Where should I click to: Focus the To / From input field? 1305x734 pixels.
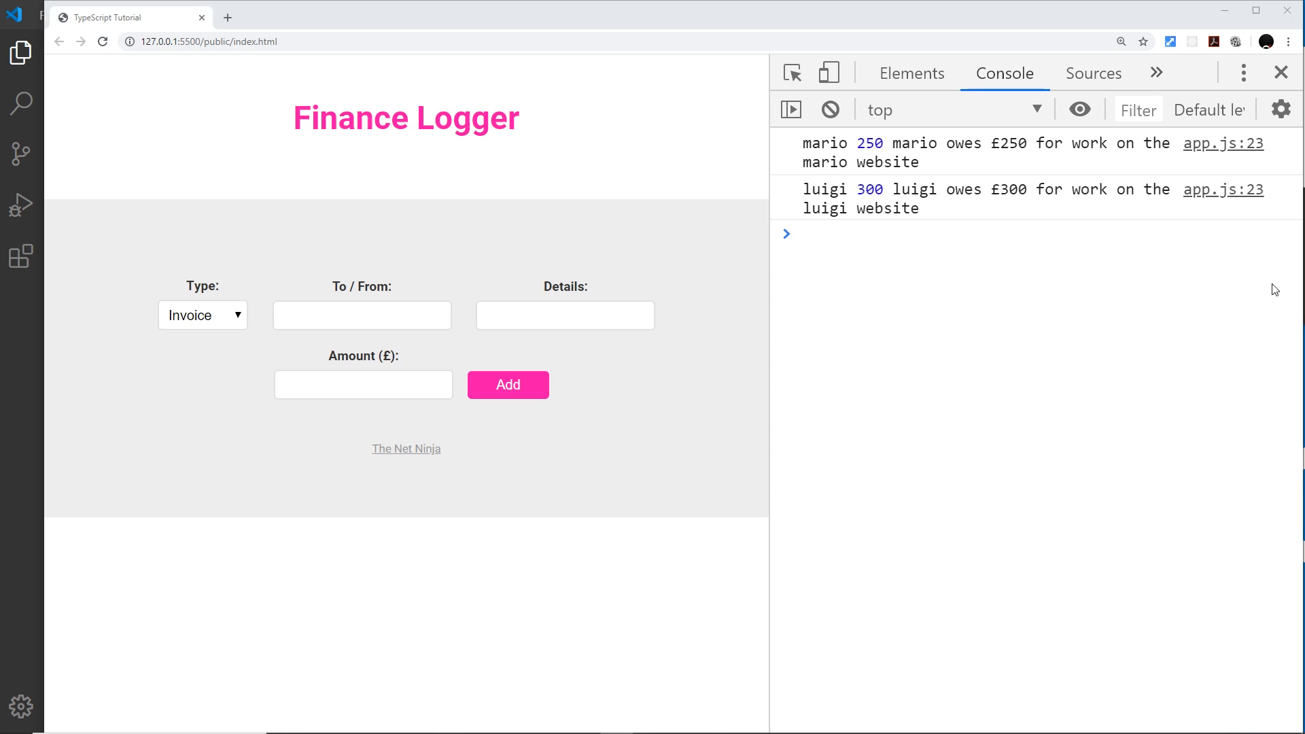(362, 315)
